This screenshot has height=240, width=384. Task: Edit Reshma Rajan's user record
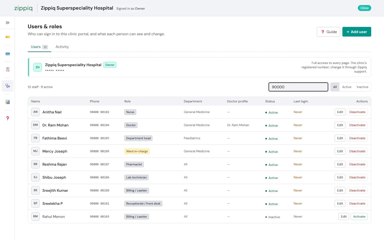click(340, 164)
